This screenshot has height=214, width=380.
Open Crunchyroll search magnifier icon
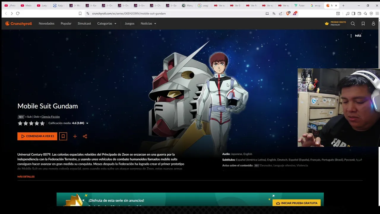click(353, 23)
